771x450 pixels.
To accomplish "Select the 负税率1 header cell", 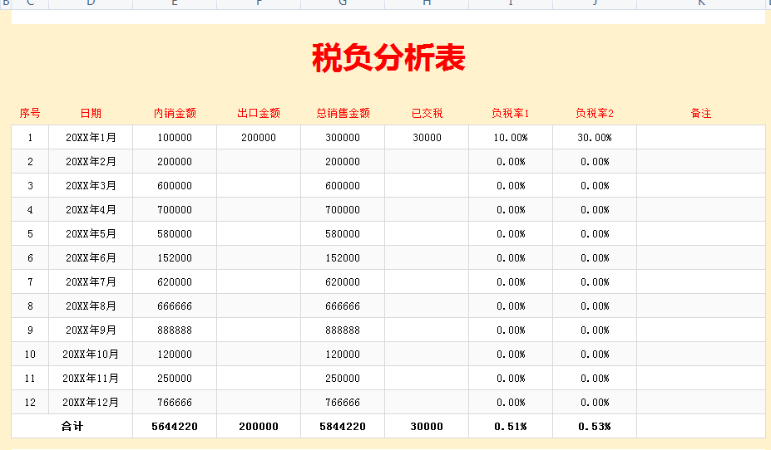I will coord(511,114).
